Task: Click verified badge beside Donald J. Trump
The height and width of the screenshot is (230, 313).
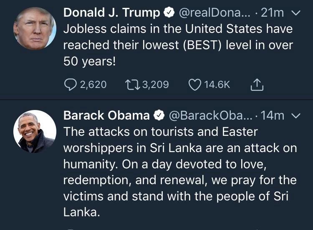Action: [x=169, y=13]
